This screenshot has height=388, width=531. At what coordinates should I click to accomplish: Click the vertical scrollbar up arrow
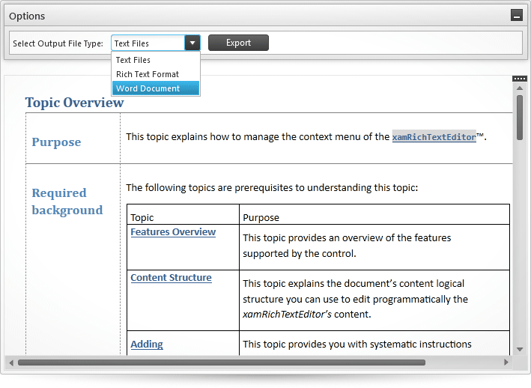click(x=520, y=88)
